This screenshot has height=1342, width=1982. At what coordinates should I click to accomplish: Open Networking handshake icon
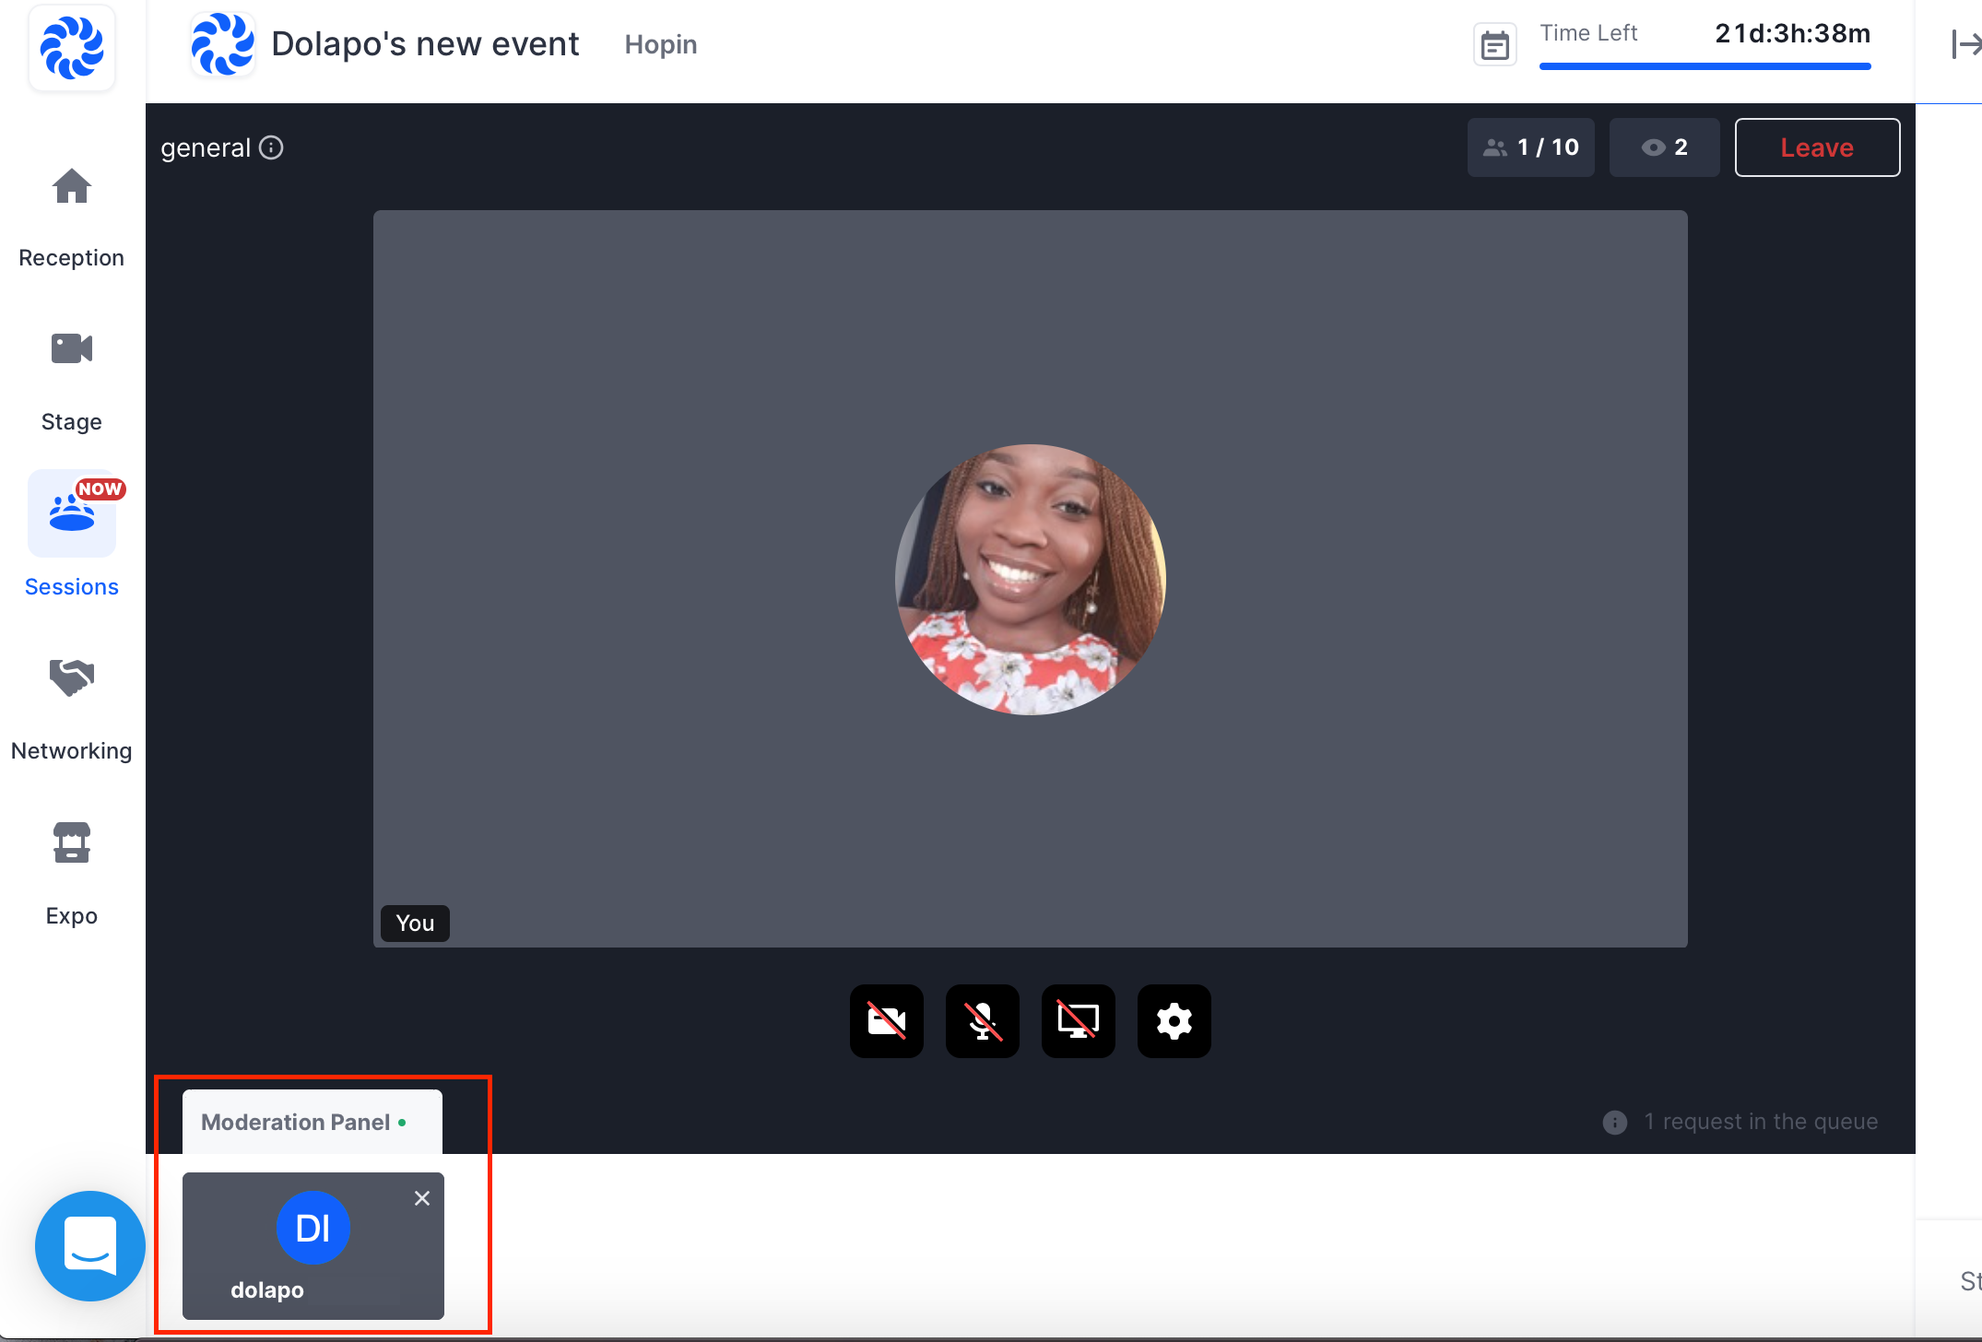[x=72, y=677]
